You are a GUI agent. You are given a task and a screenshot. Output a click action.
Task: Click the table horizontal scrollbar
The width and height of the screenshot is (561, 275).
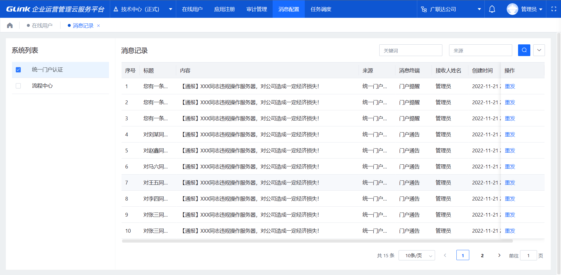point(317,241)
